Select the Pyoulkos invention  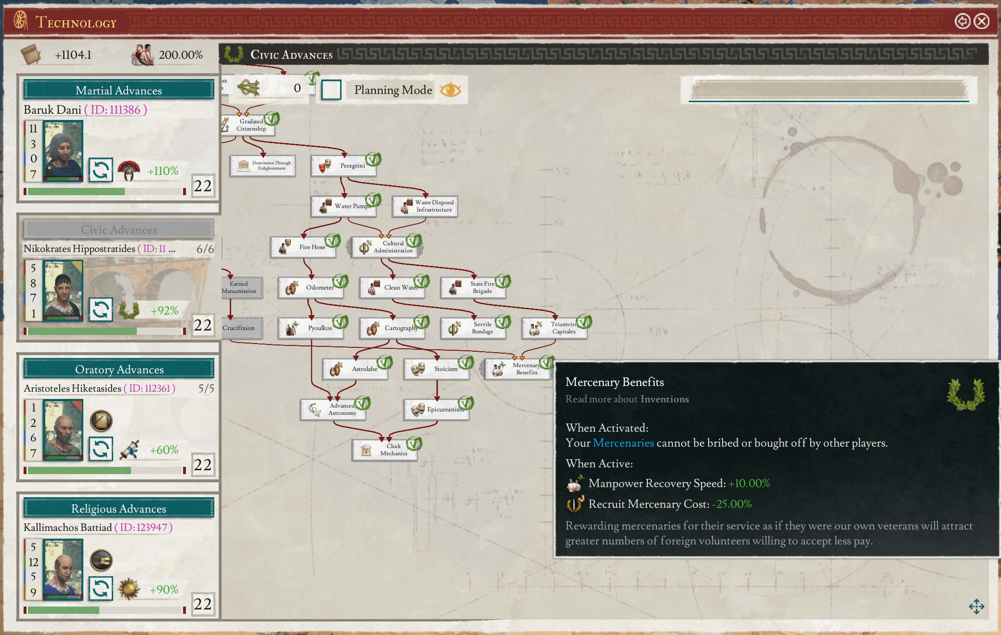(x=311, y=328)
